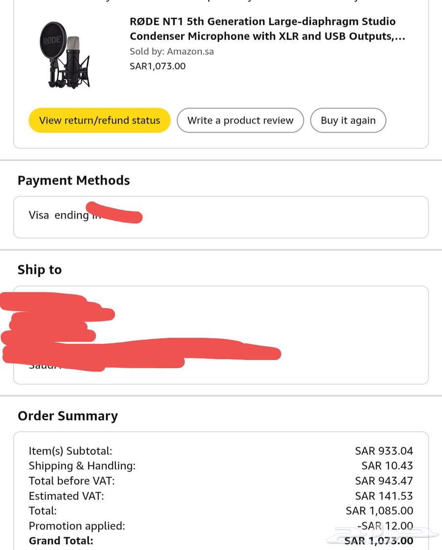This screenshot has width=442, height=550.
Task: Click the Order Summary heading
Action: click(68, 416)
